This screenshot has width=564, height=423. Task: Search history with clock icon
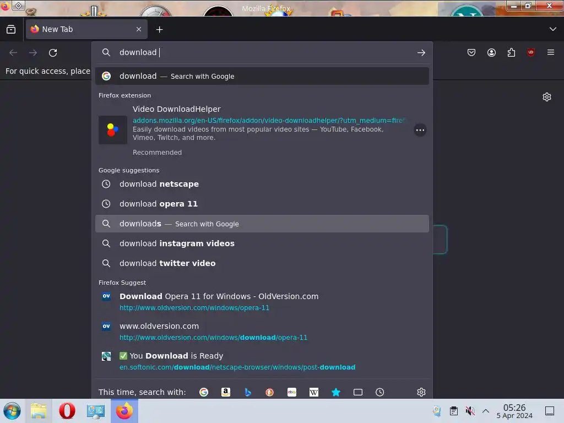pyautogui.click(x=380, y=392)
